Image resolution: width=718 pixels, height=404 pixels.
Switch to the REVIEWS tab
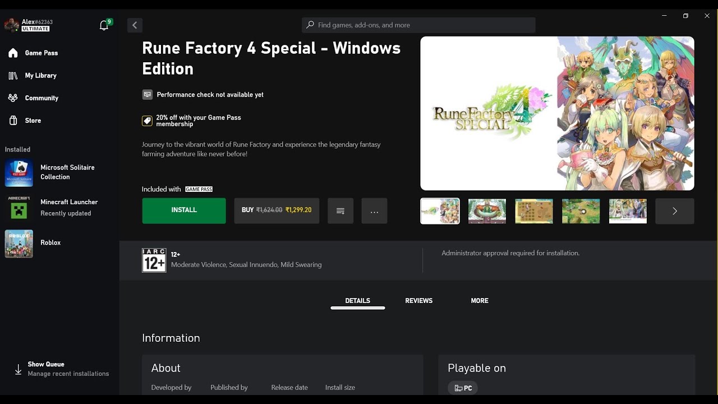(419, 301)
